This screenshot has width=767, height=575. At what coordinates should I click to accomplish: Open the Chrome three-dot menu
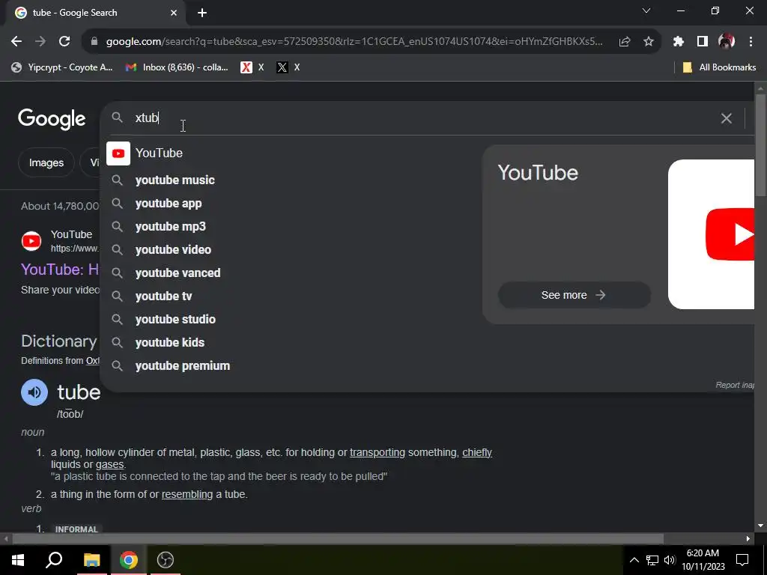[751, 42]
